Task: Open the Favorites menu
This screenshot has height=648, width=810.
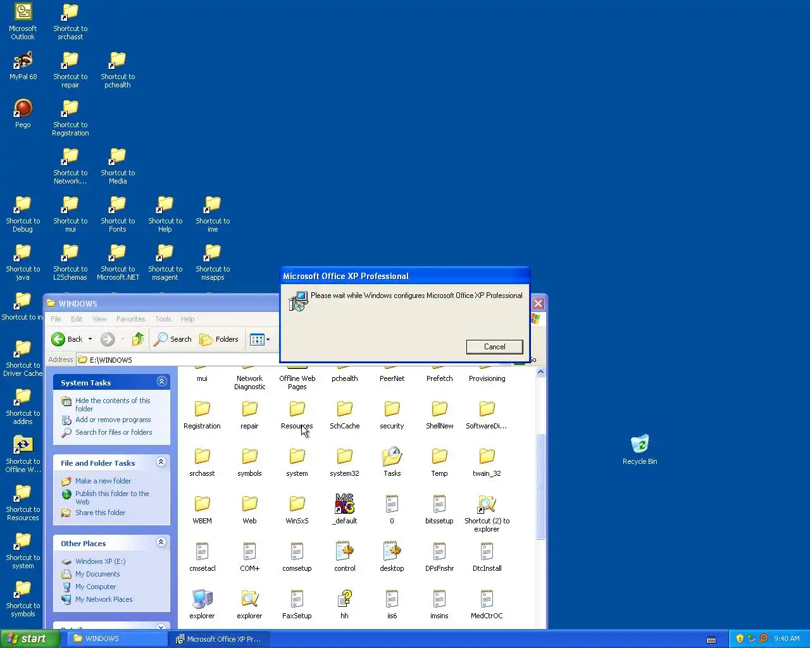Action: point(130,319)
